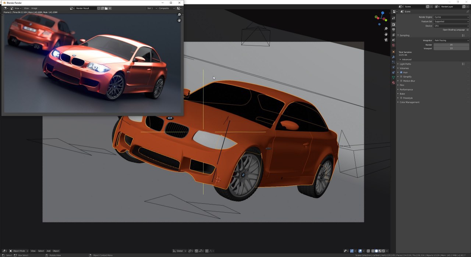Screen dimensions: 471x257
Task: Open the Material properties tab icon
Action: pyautogui.click(x=393, y=82)
